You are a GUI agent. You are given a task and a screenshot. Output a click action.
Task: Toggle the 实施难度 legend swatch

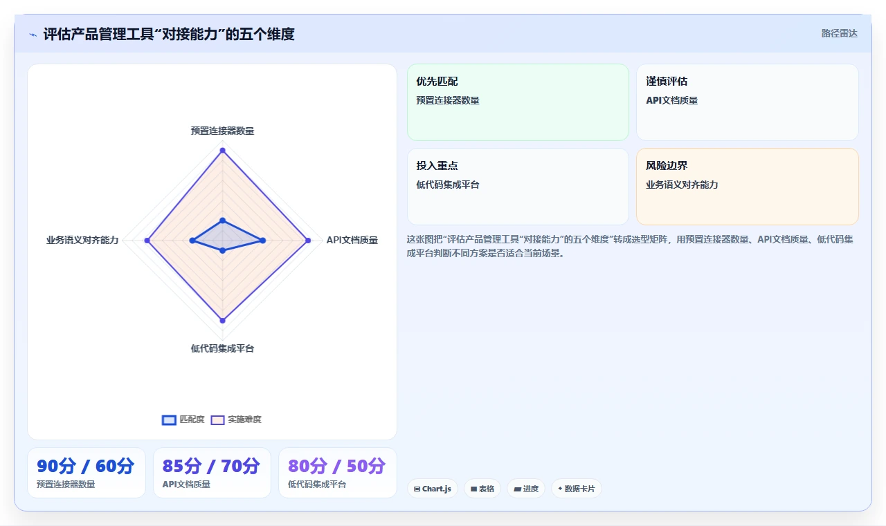pos(217,420)
